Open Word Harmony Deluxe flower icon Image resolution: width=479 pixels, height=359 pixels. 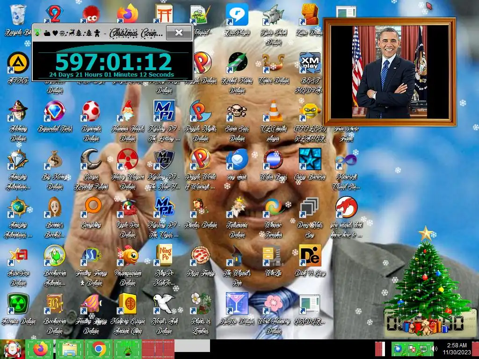click(273, 303)
